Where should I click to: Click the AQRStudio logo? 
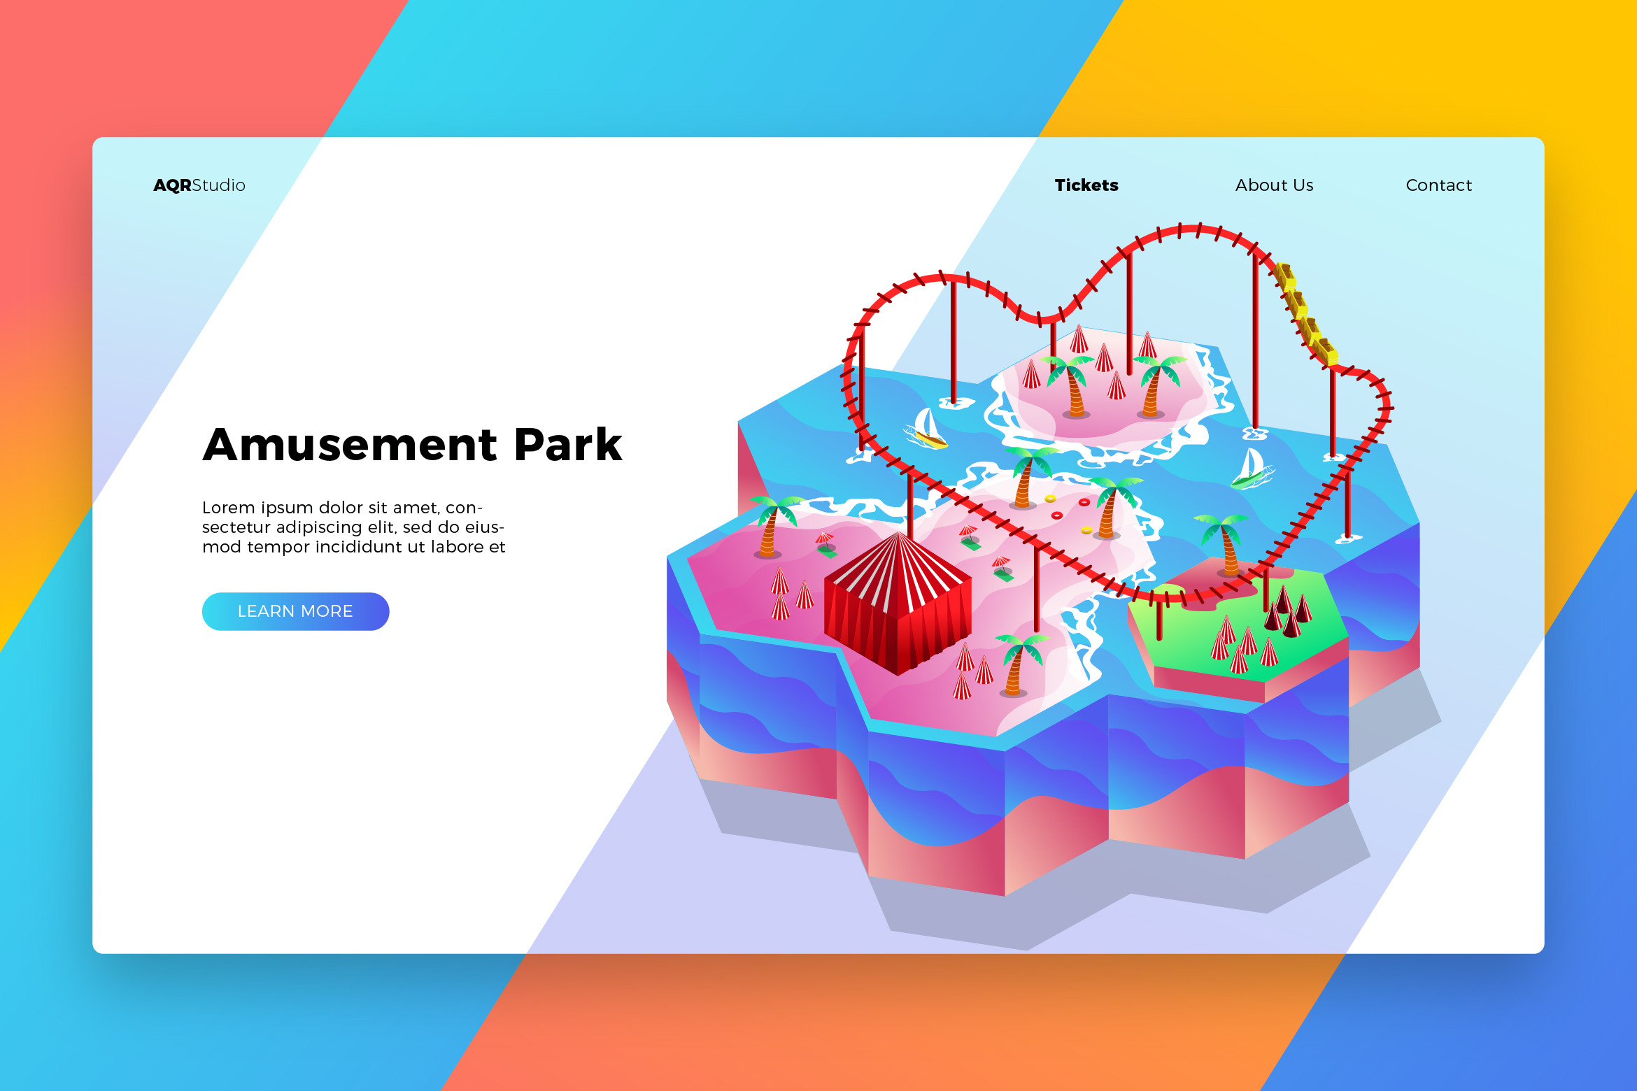[x=199, y=185]
